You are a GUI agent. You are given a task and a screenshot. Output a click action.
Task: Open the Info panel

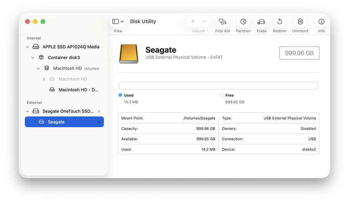pyautogui.click(x=321, y=22)
